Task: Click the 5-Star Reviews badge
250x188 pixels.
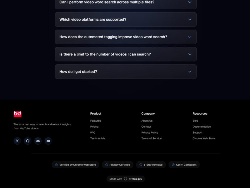Action: click(x=151, y=165)
